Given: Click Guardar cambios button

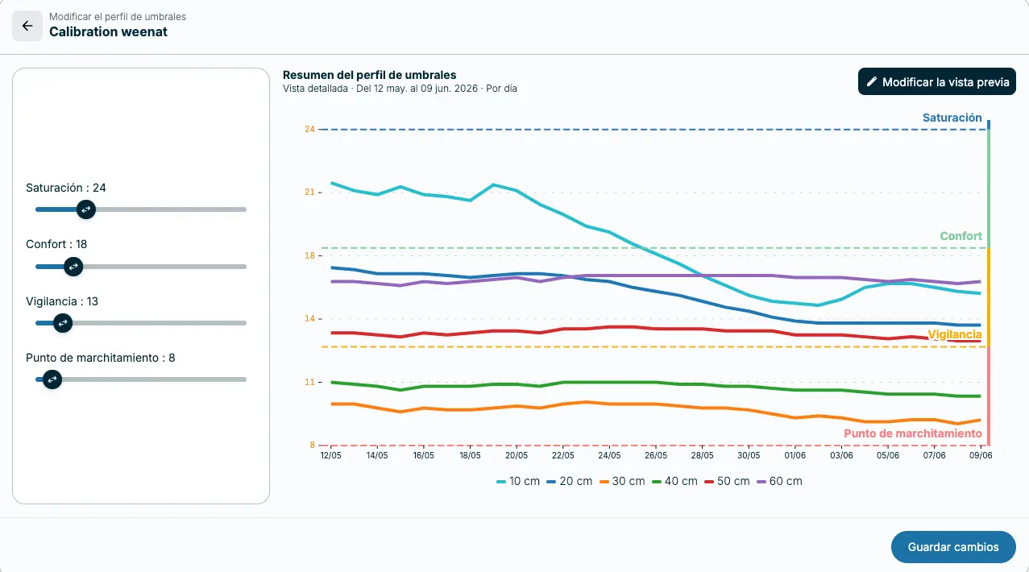Looking at the screenshot, I should (x=953, y=547).
